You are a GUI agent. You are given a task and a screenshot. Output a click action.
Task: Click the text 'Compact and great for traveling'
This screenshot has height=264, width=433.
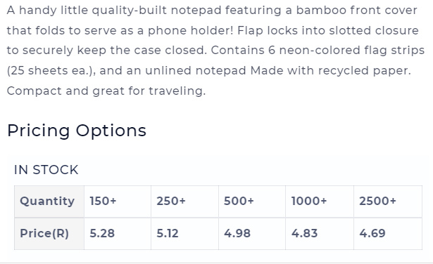tap(106, 91)
